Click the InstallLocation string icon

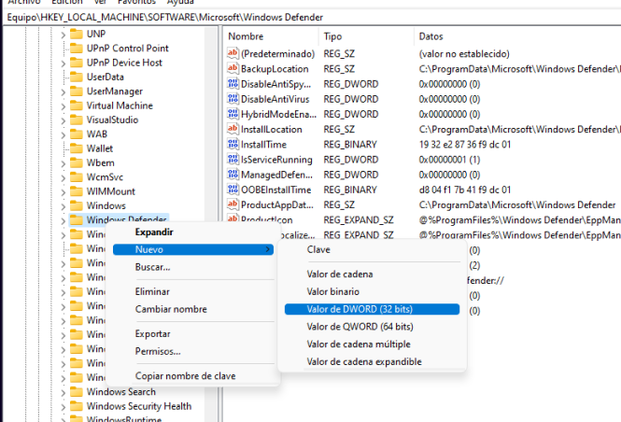pyautogui.click(x=233, y=129)
